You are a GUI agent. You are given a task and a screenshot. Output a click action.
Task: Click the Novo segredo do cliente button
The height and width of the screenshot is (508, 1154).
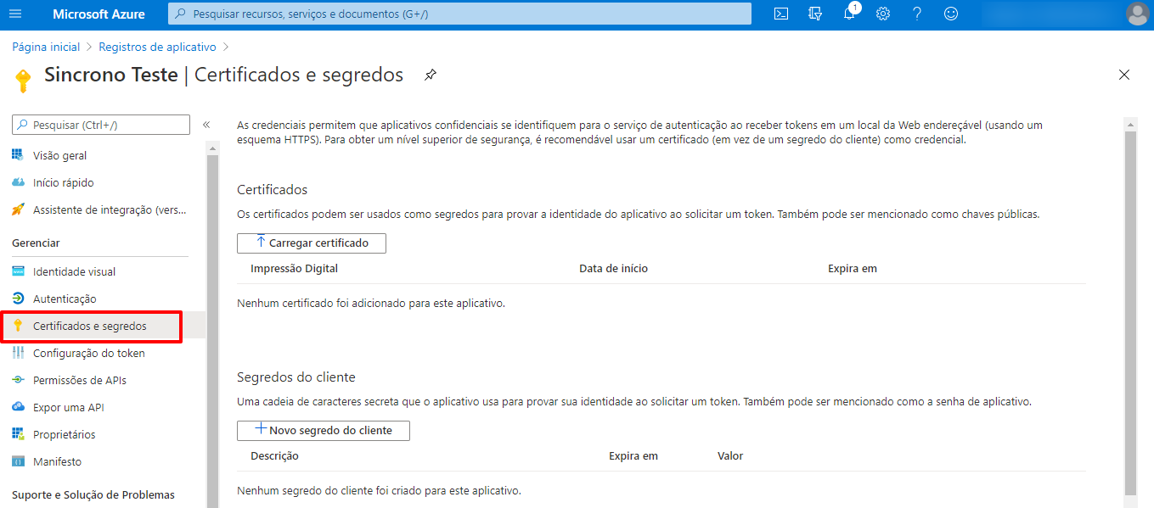pos(324,430)
